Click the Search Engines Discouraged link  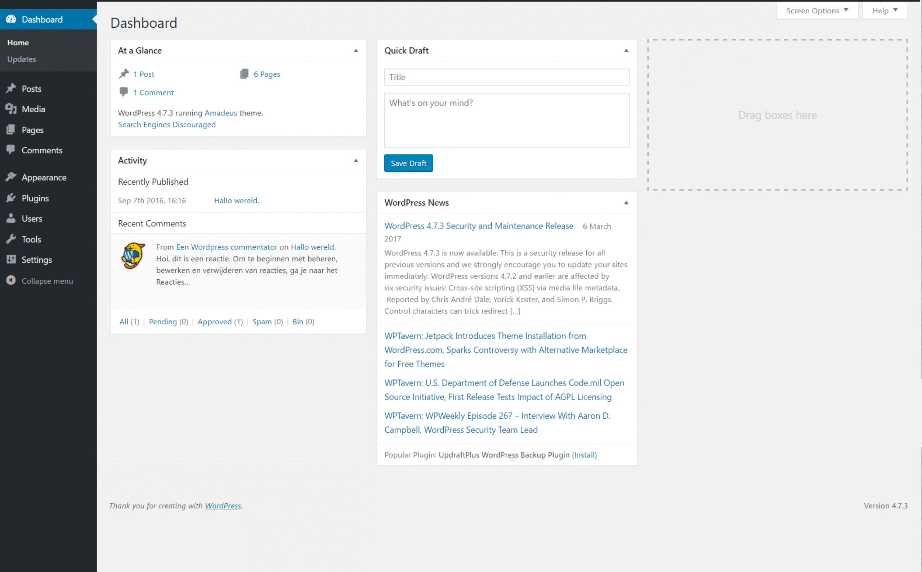pos(166,125)
